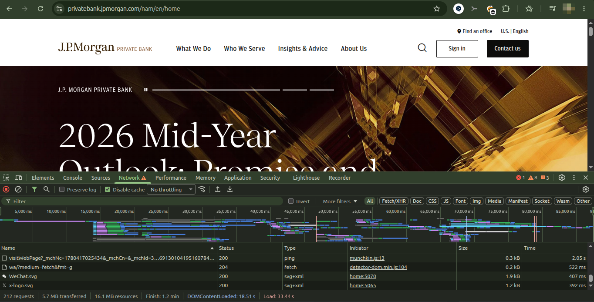The width and height of the screenshot is (594, 302).
Task: Filter requests by Doc
Action: coord(417,201)
